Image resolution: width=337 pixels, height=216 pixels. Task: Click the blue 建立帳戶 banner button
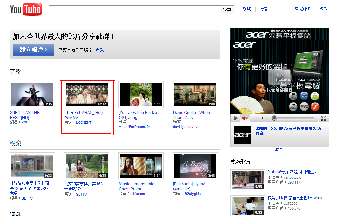33,50
